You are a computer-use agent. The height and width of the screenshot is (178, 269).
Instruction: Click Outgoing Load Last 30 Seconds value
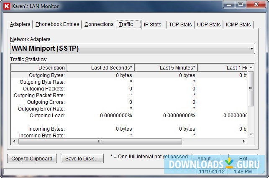[x=116, y=116]
